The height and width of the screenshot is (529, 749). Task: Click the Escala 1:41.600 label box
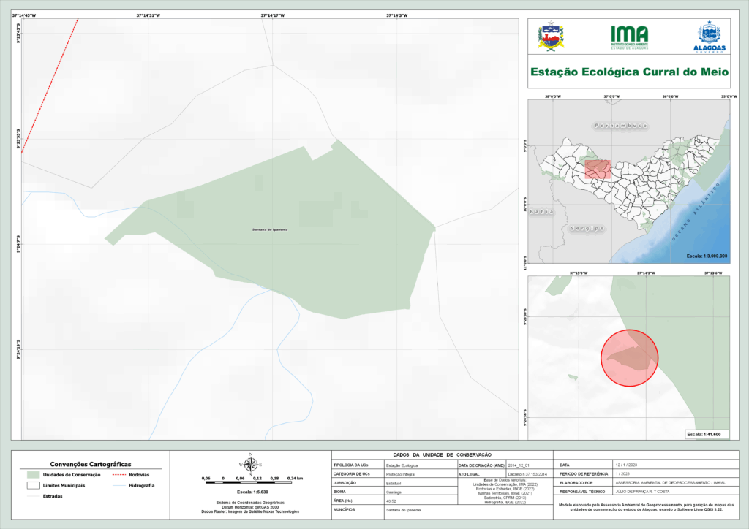click(704, 434)
